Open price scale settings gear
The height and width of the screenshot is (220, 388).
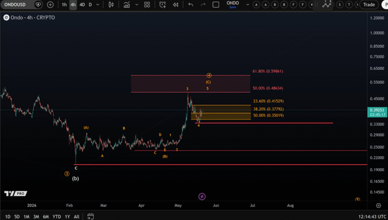(x=379, y=205)
